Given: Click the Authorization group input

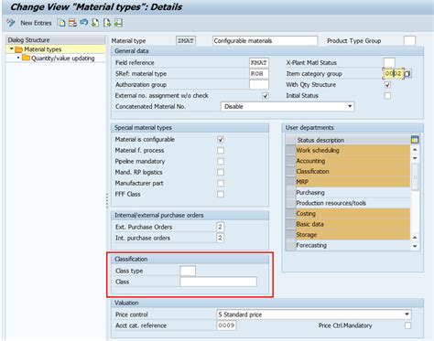Looking at the screenshot, I should click(259, 85).
